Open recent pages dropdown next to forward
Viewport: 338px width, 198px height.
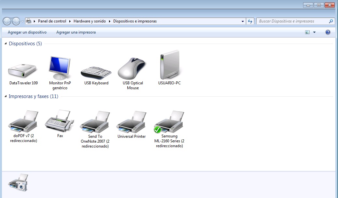[22, 21]
